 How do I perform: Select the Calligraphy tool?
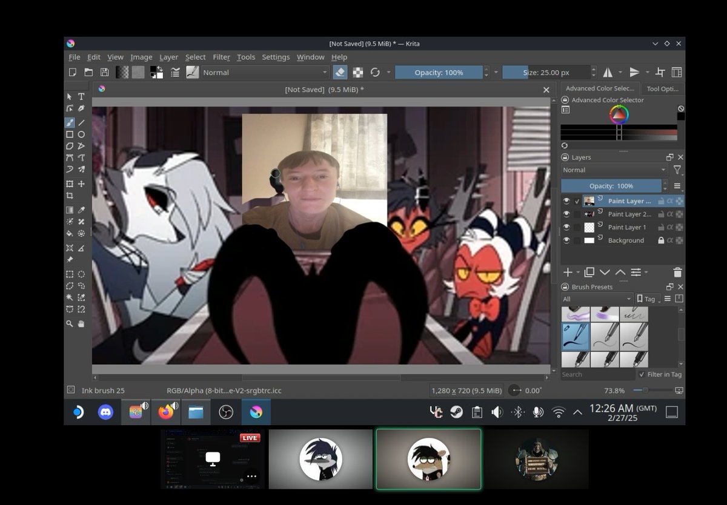coord(81,108)
